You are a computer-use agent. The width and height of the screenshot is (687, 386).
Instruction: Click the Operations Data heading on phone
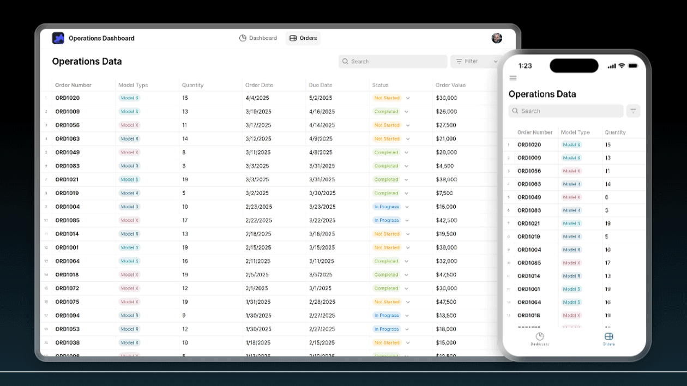point(543,94)
